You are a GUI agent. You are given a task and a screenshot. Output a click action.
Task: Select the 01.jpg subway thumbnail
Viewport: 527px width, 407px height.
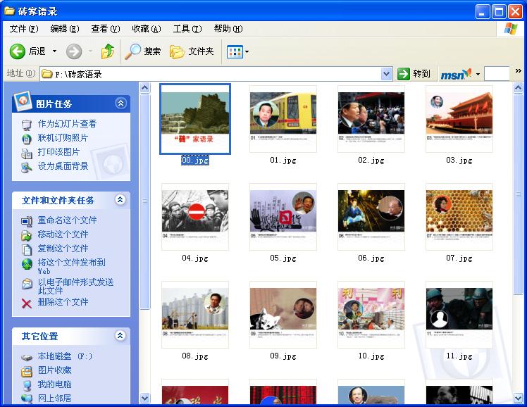coord(283,119)
